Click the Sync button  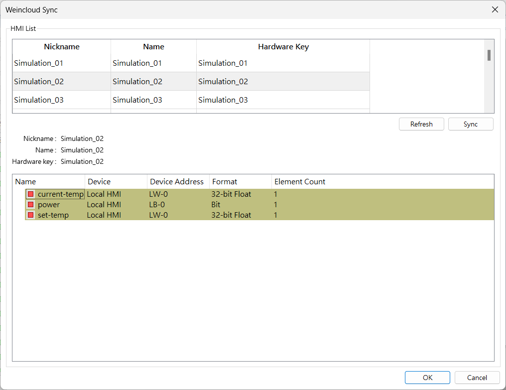(x=471, y=124)
